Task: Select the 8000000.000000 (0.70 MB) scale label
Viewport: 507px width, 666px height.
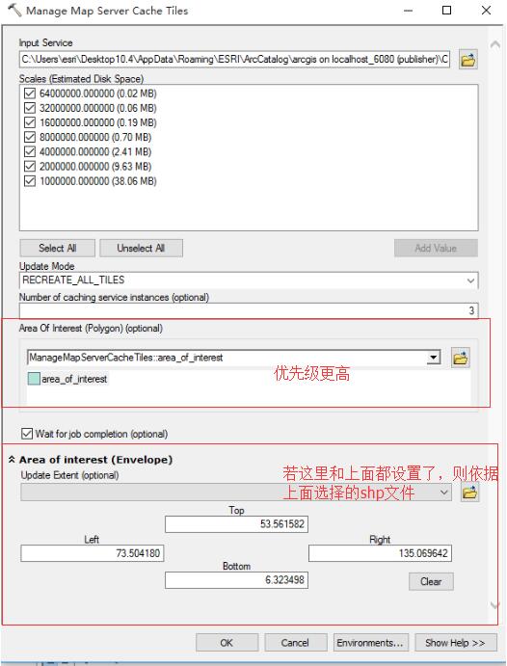Action: tap(95, 137)
